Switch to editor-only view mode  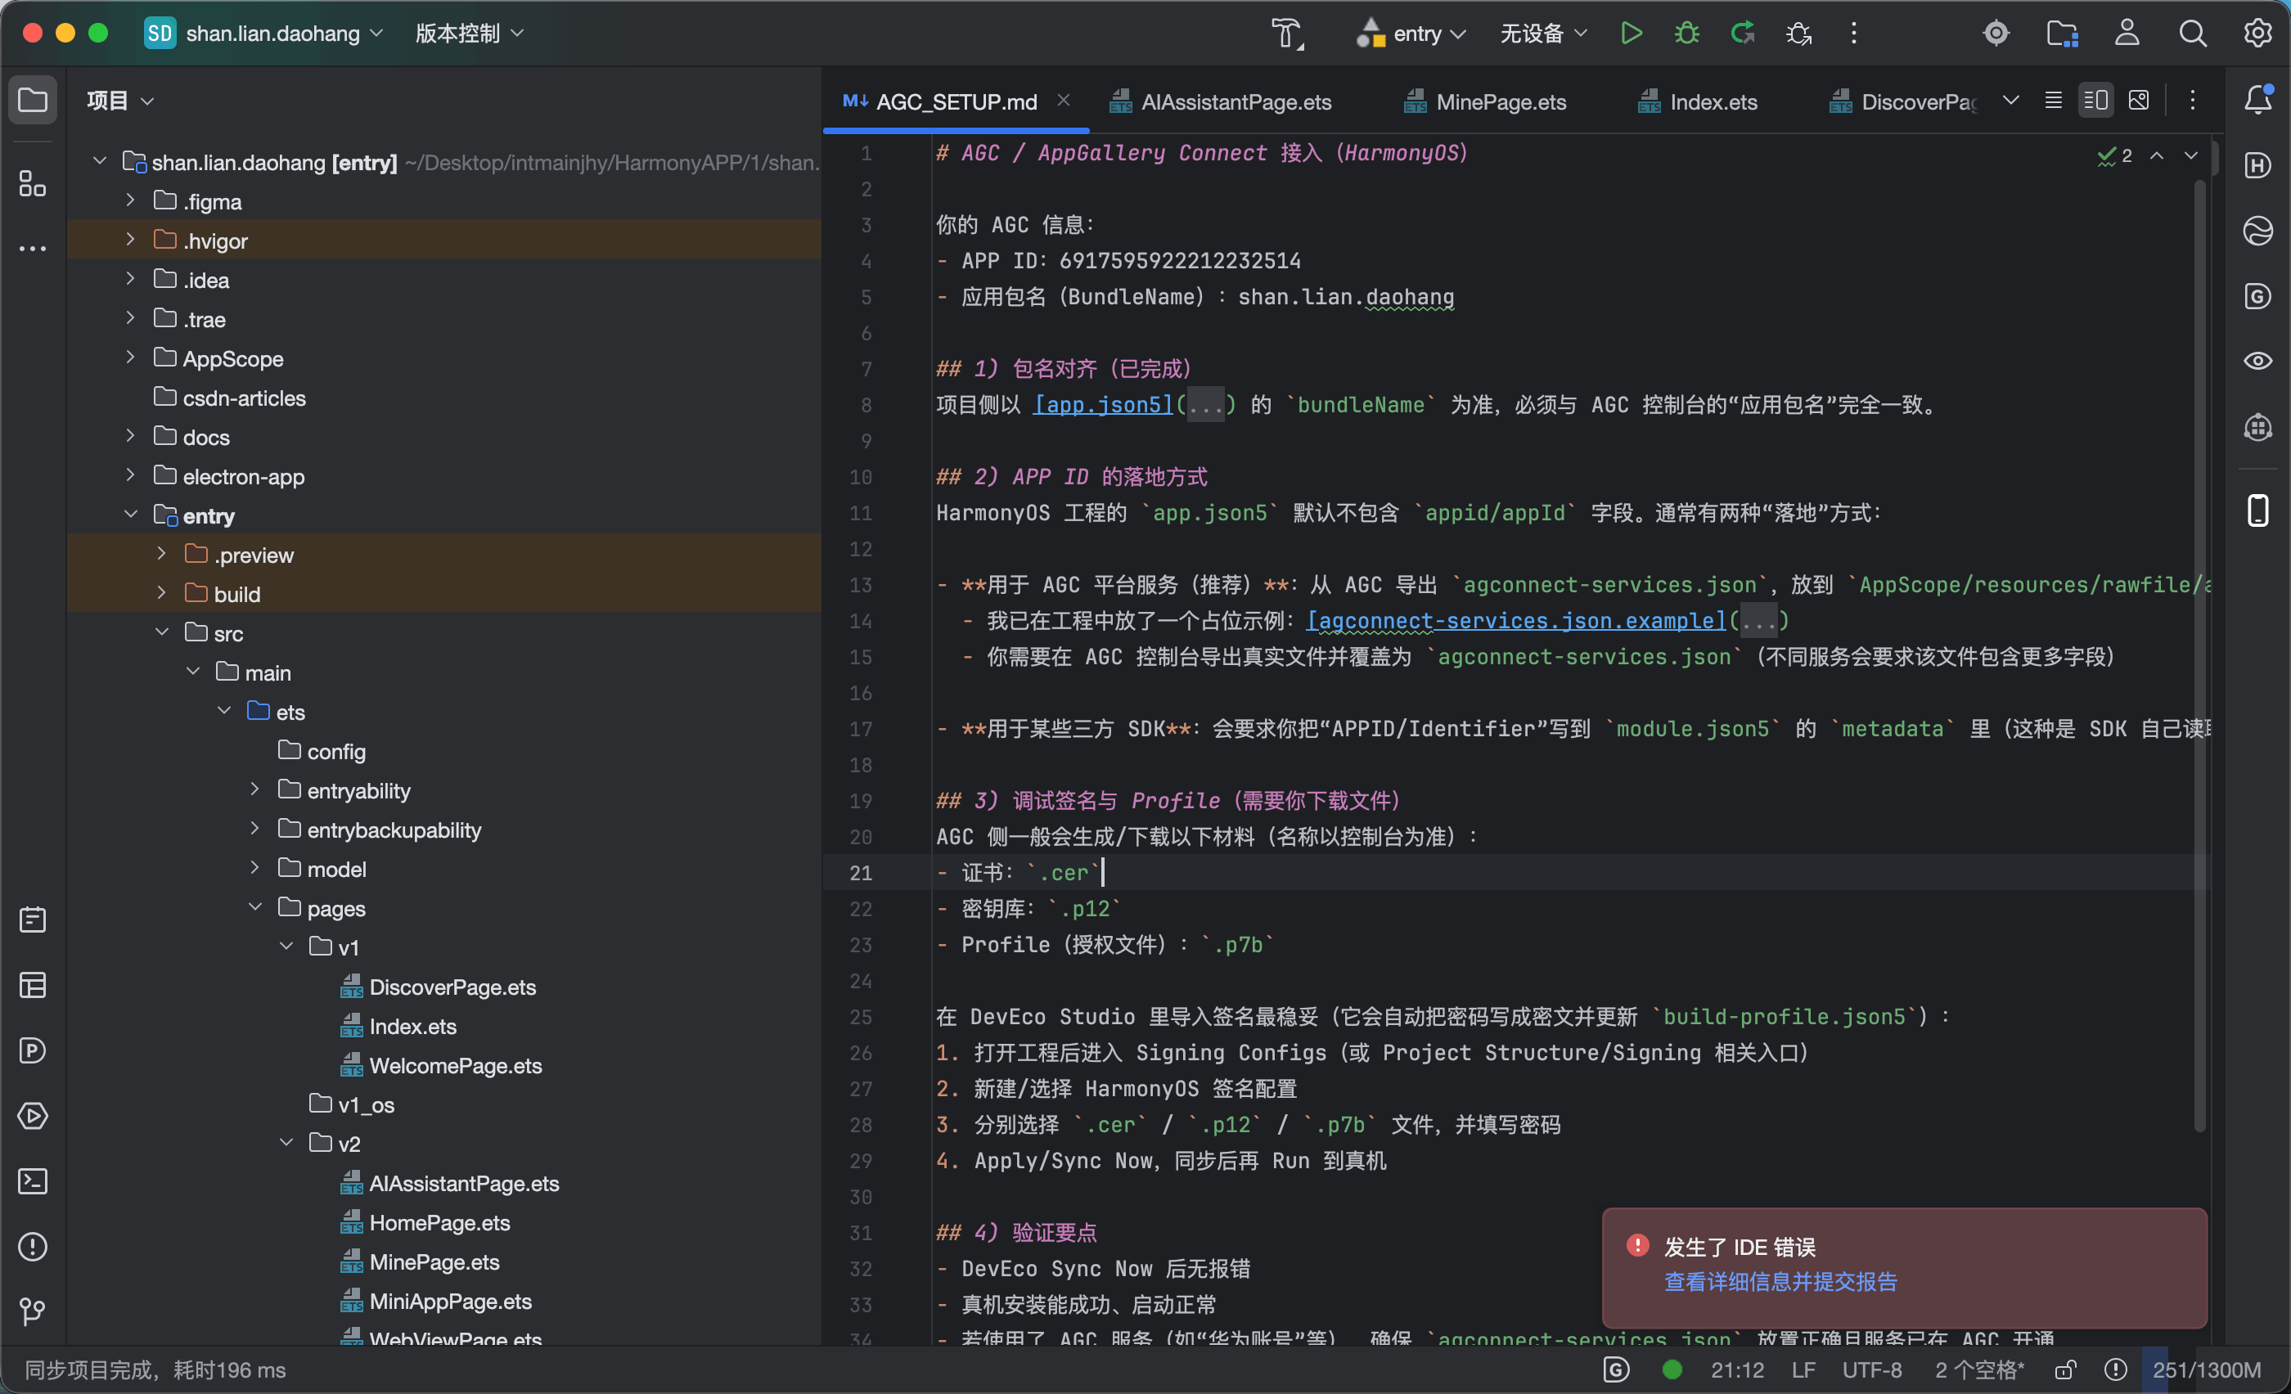coord(2054,101)
